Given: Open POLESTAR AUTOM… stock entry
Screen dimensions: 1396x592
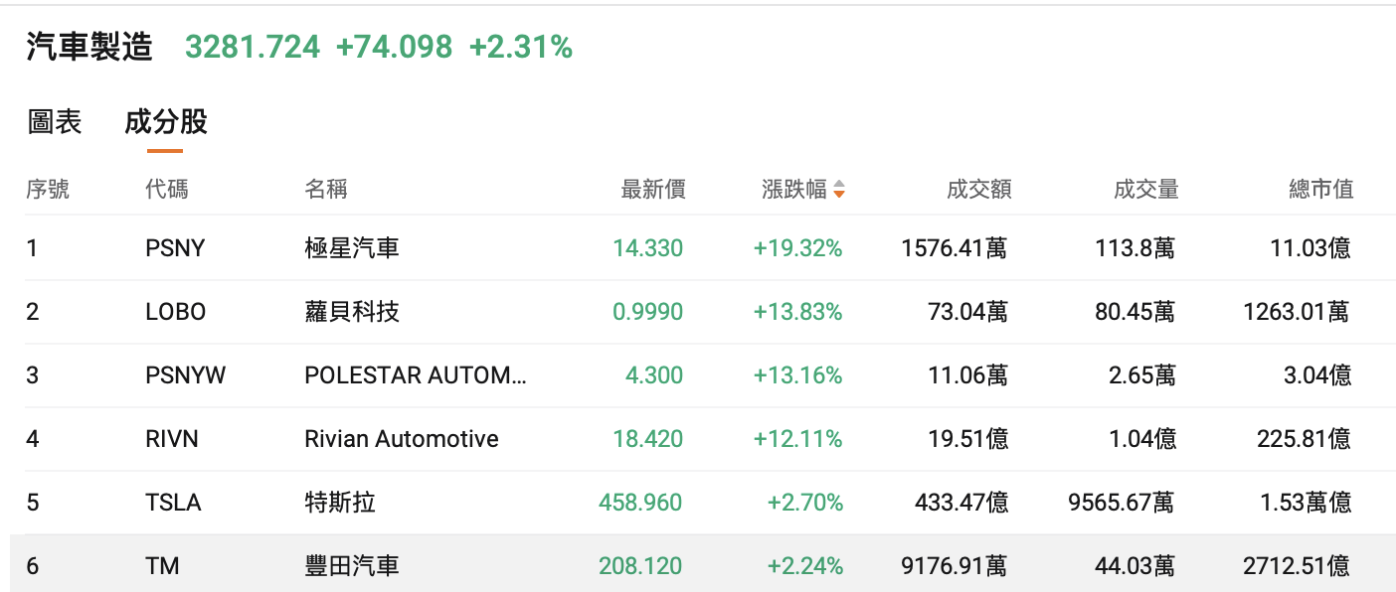Looking at the screenshot, I should coord(416,375).
